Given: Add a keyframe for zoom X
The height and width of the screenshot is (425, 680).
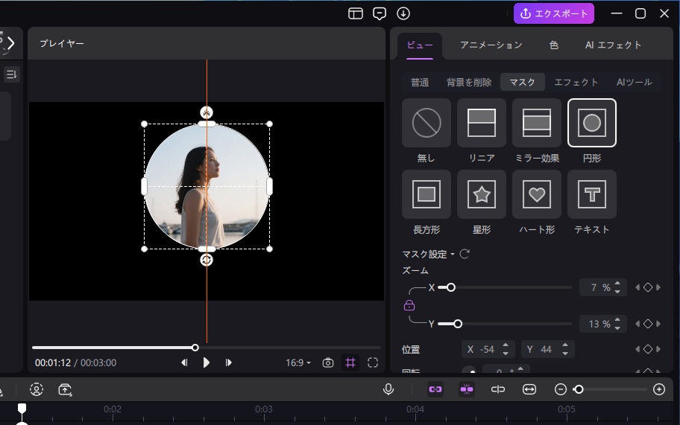Looking at the screenshot, I should [647, 287].
